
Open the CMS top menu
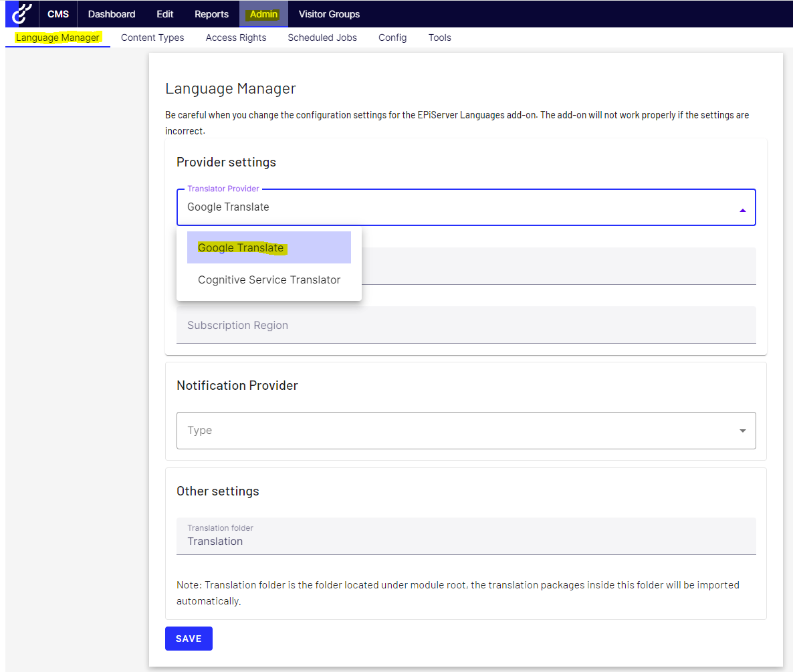(58, 14)
